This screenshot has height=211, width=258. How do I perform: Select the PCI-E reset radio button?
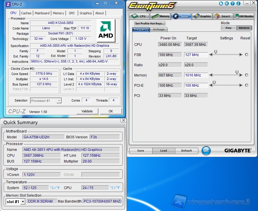pos(247,86)
